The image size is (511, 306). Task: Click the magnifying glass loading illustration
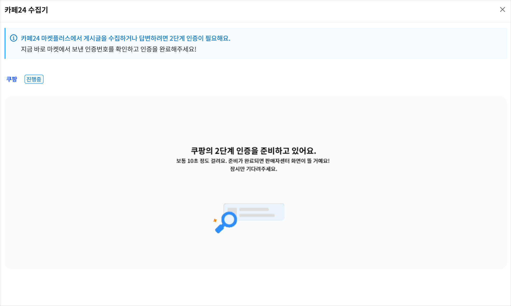pyautogui.click(x=249, y=218)
